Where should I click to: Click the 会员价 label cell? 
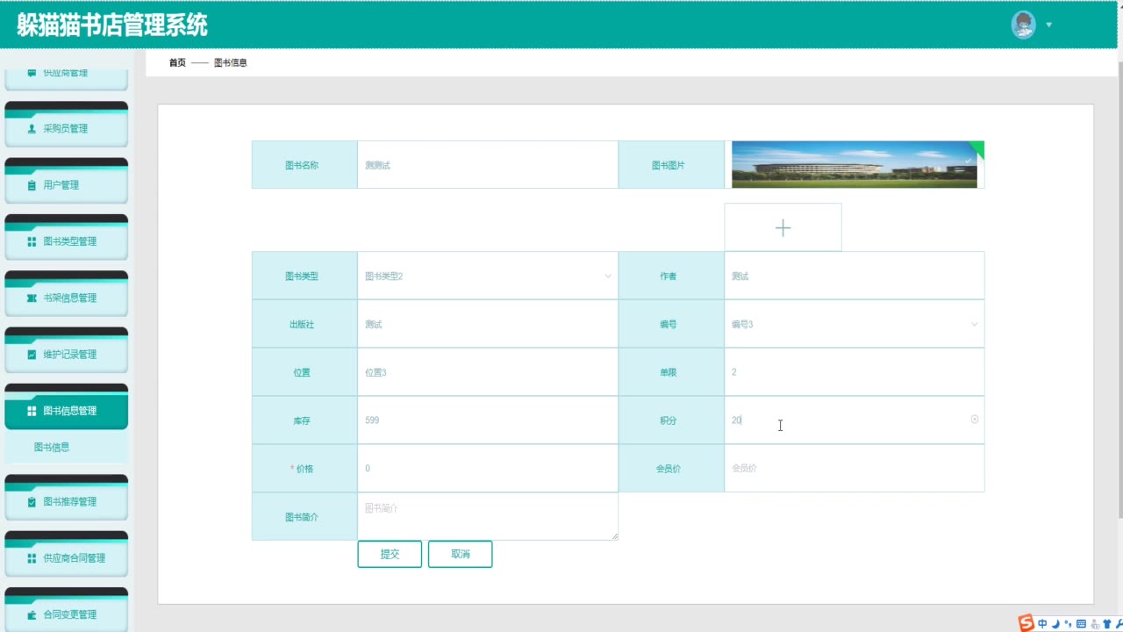671,469
